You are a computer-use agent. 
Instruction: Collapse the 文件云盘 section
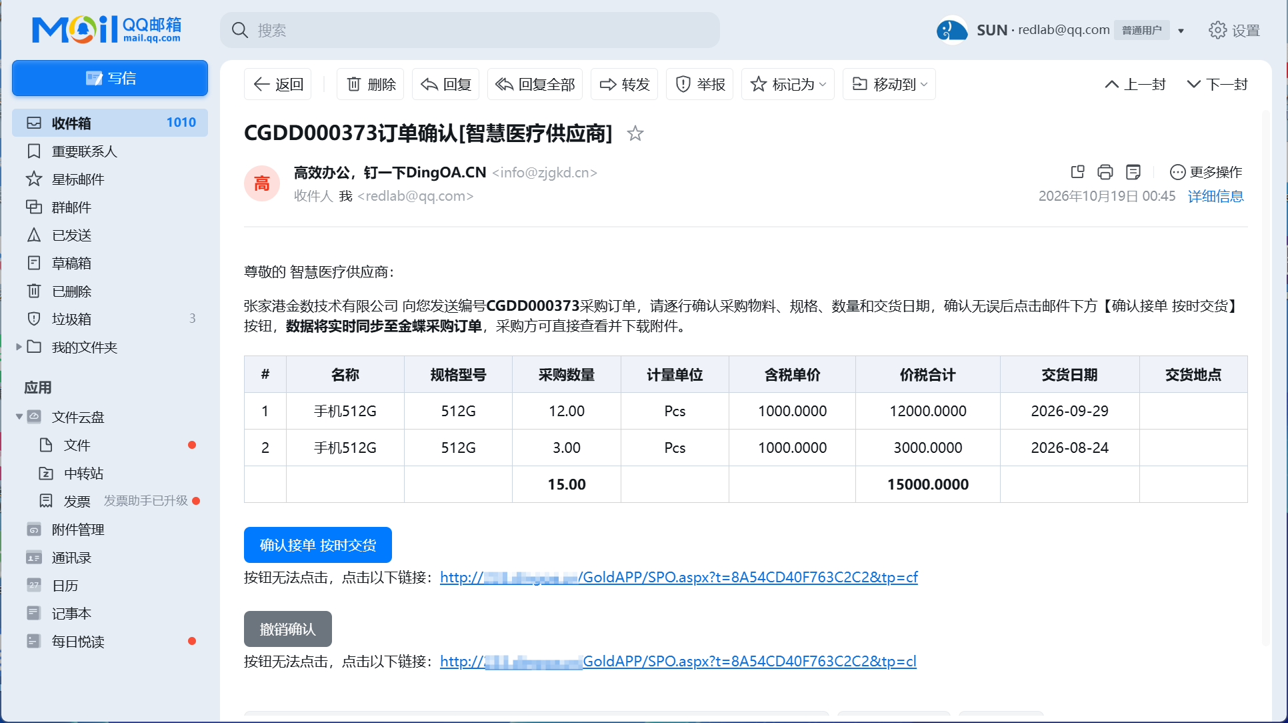tap(19, 417)
